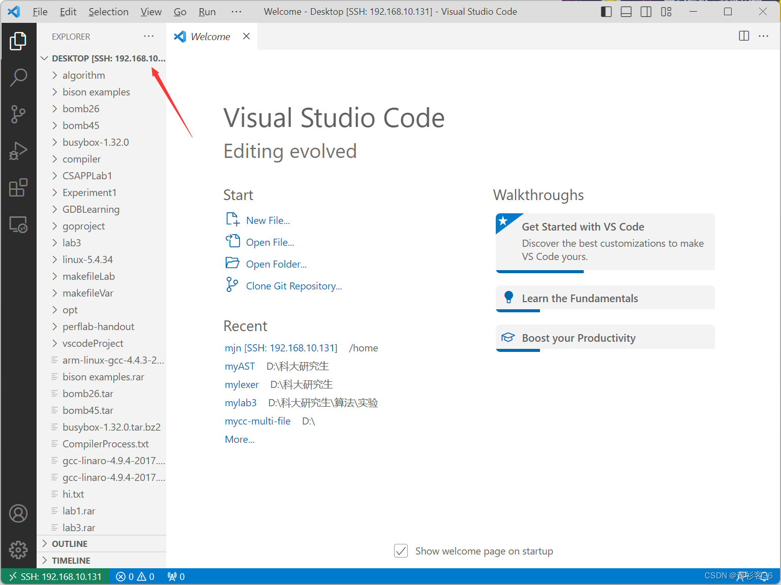Click the forwarded ports indicator in status bar
This screenshot has width=781, height=585.
click(x=176, y=576)
